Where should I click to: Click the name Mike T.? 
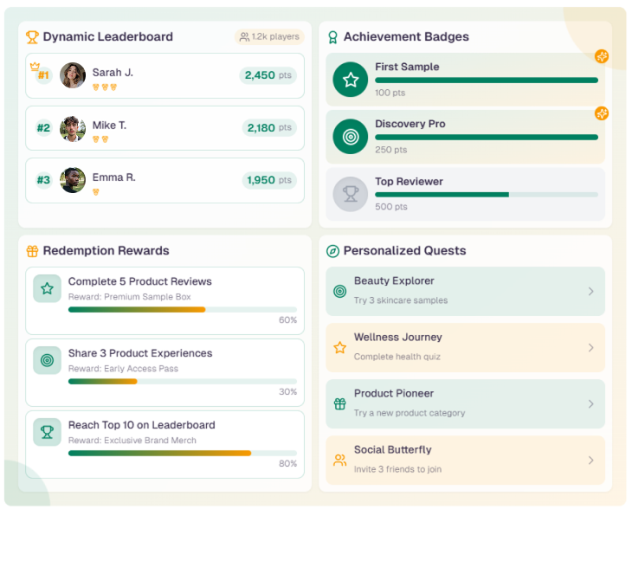click(109, 126)
